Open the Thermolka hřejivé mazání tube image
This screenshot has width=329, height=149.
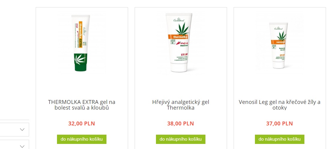coord(179,42)
